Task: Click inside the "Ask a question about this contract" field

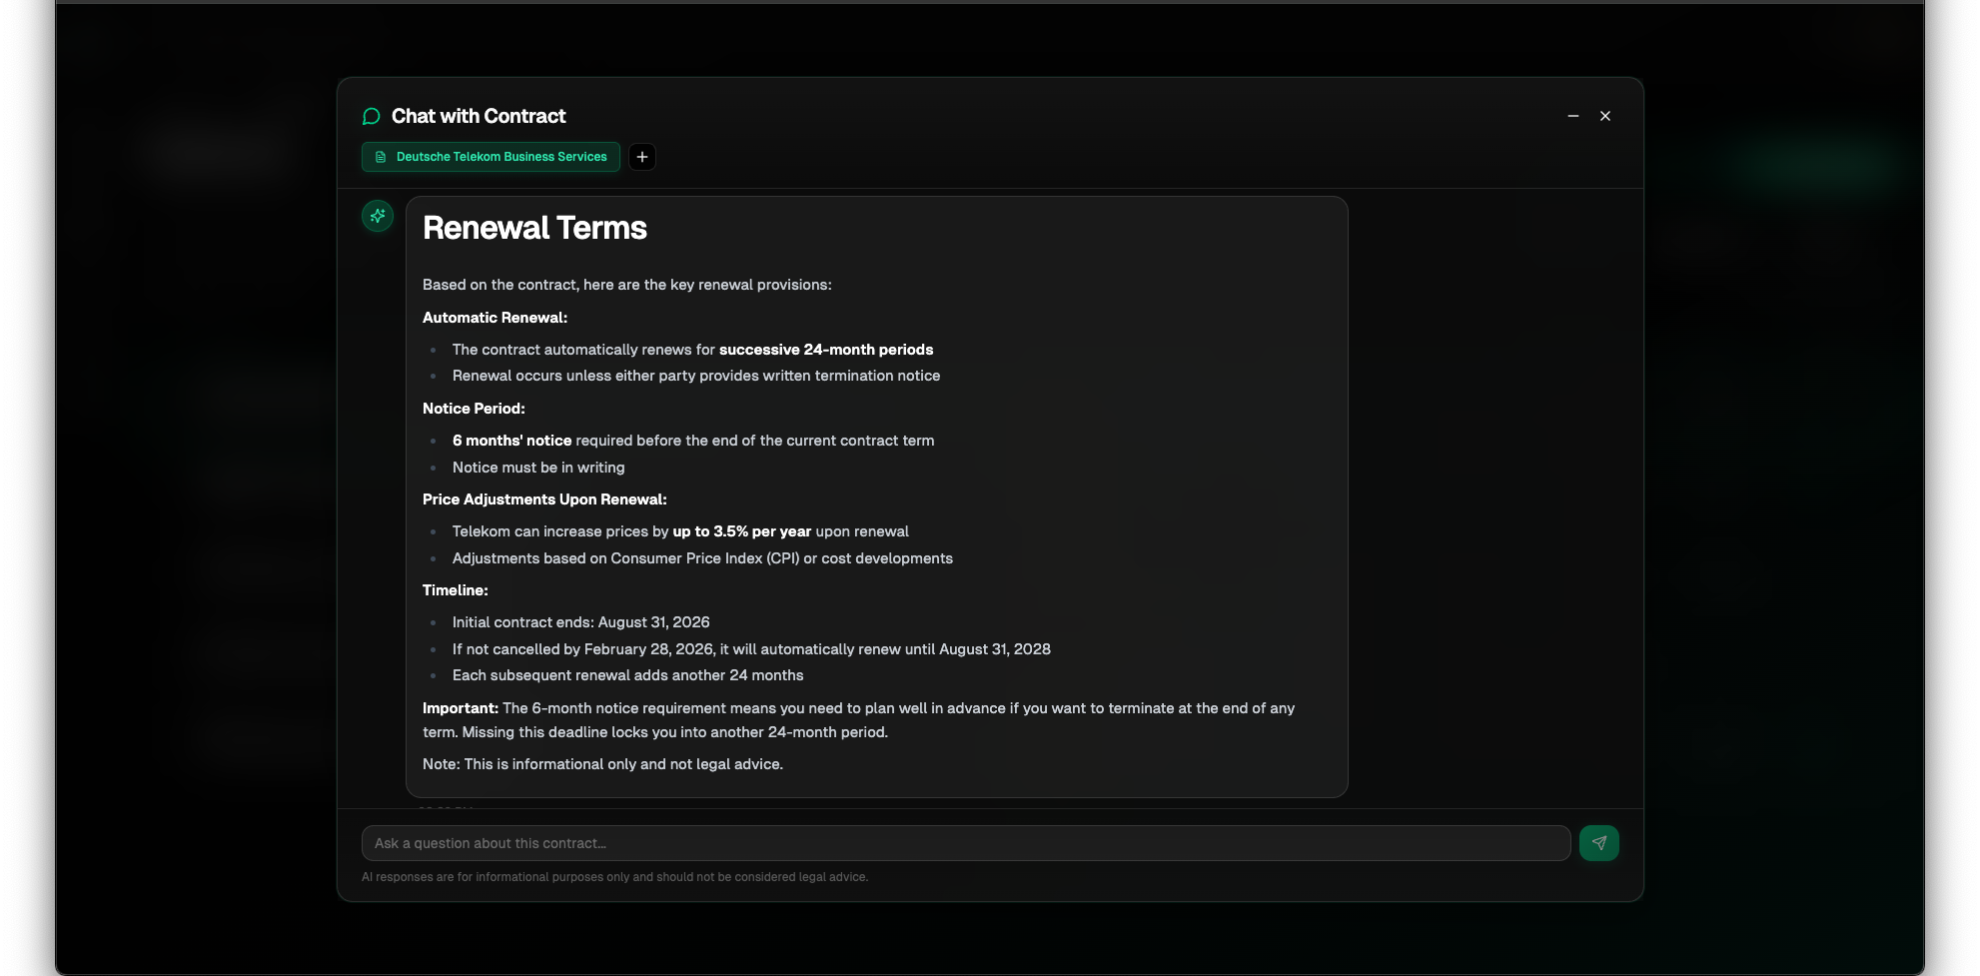Action: [966, 842]
